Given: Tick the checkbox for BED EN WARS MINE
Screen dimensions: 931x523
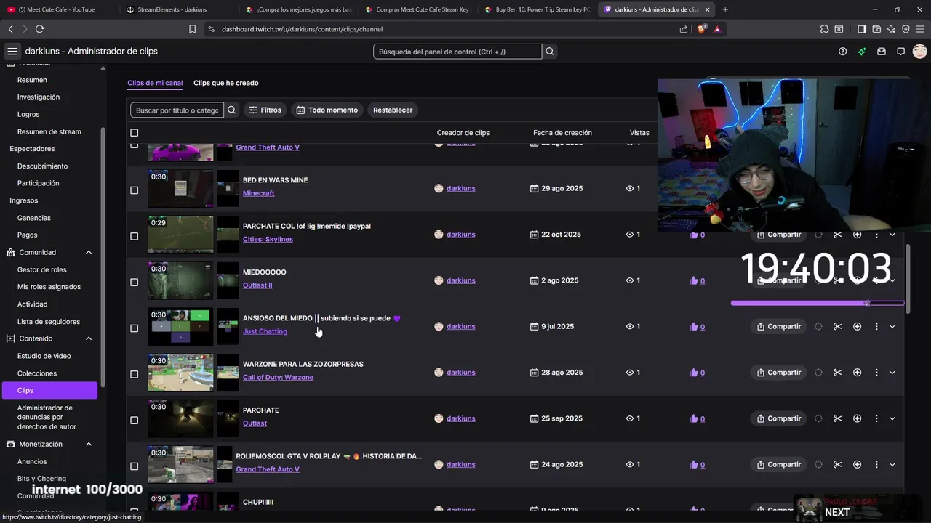Looking at the screenshot, I should (x=134, y=190).
